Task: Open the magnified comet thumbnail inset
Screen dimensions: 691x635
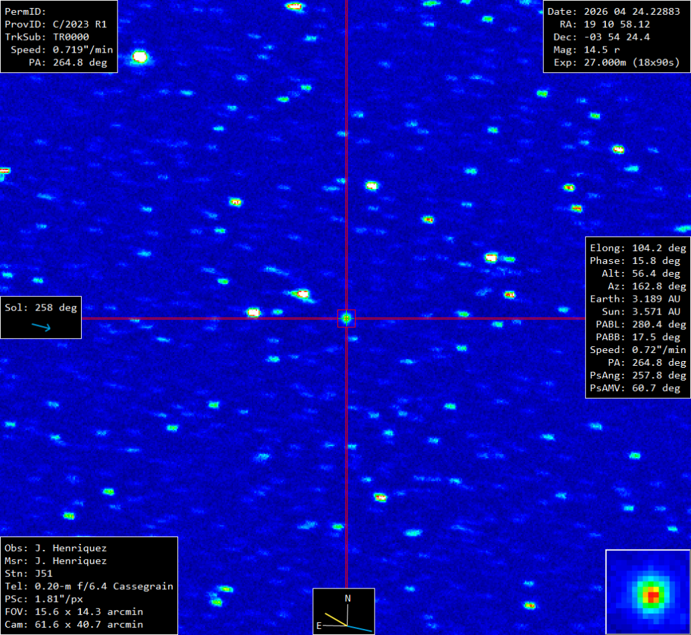Action: tap(647, 591)
